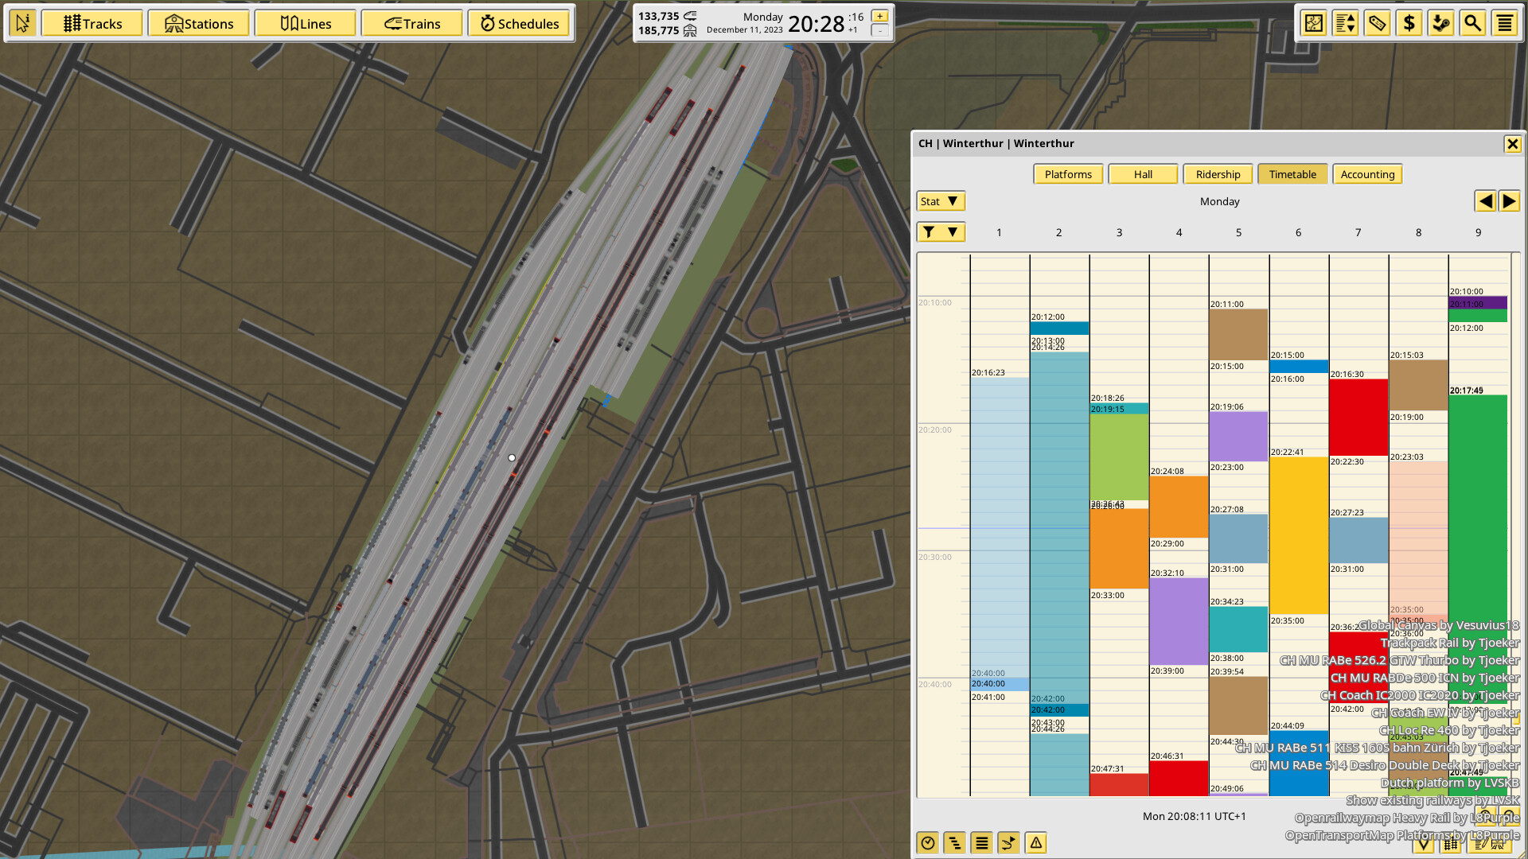The height and width of the screenshot is (859, 1528).
Task: Switch to the Ridership tab
Action: pyautogui.click(x=1218, y=174)
